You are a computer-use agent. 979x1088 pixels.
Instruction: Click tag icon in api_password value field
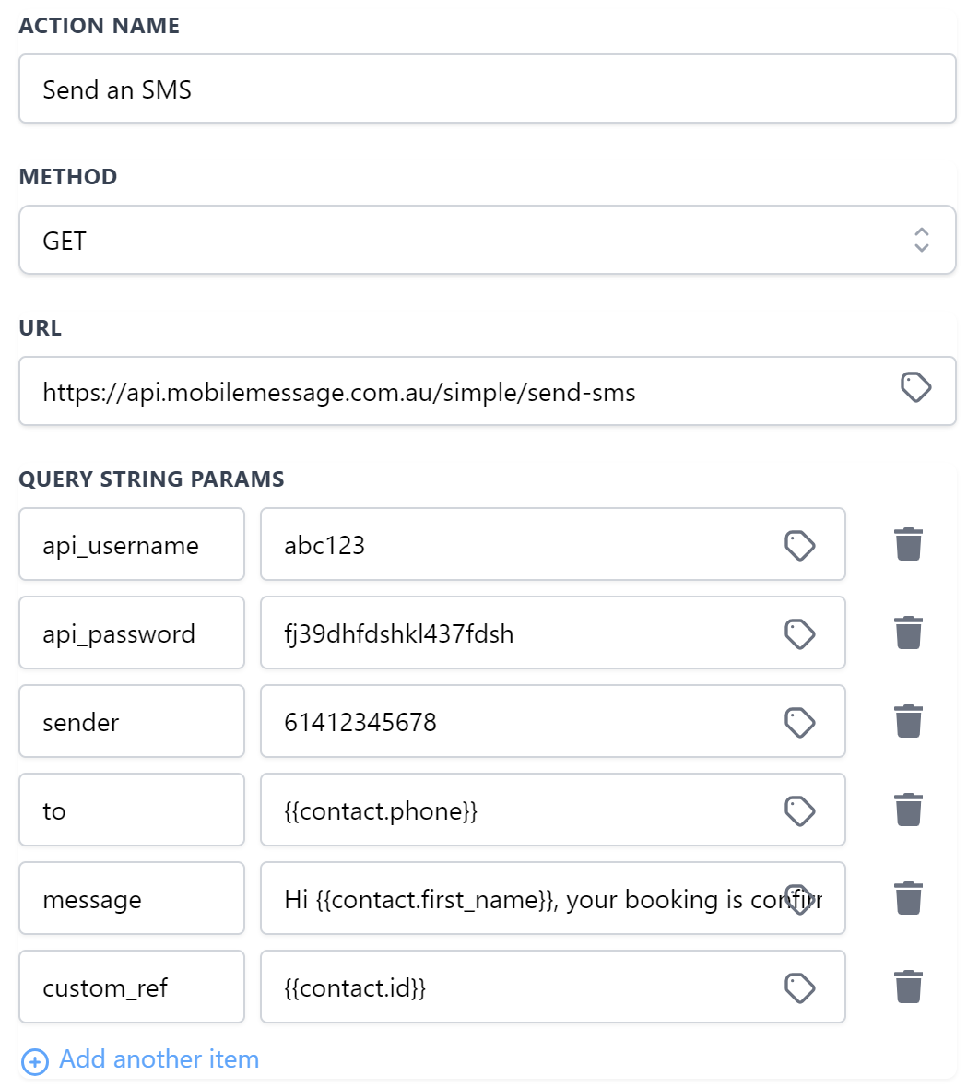(x=799, y=633)
